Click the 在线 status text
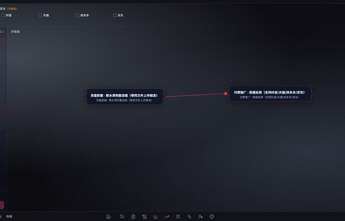 point(9,216)
